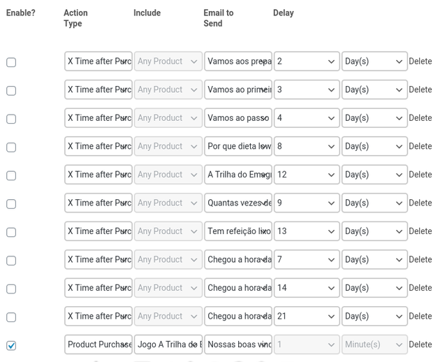The width and height of the screenshot is (447, 362).
Task: Change the delay value currently set to 3
Action: pyautogui.click(x=307, y=89)
